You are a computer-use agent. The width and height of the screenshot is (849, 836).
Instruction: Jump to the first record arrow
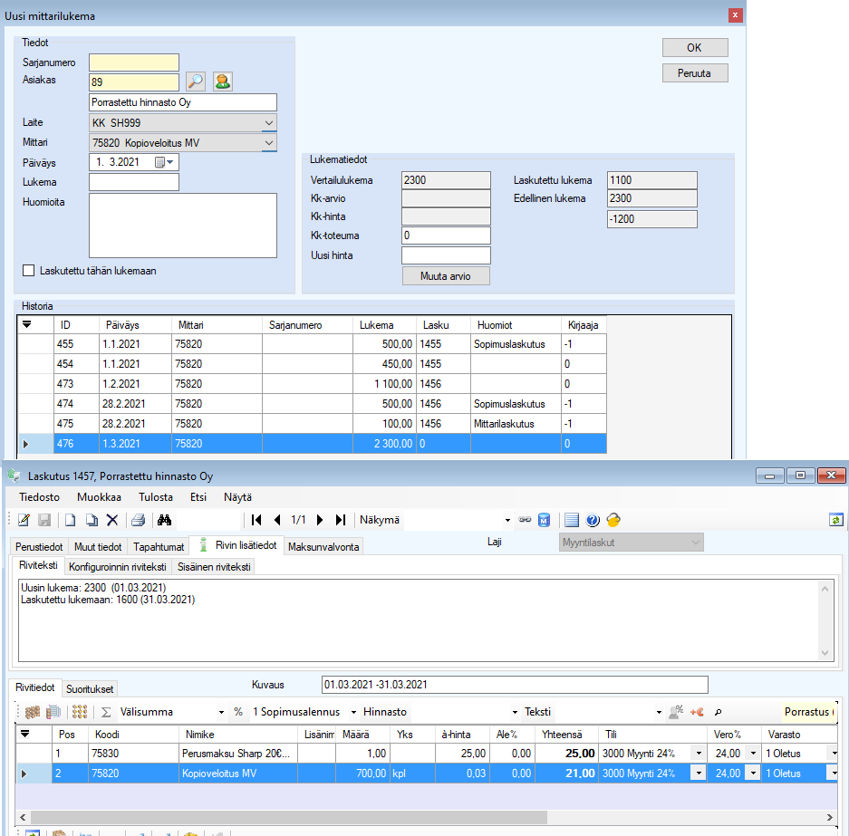point(256,520)
